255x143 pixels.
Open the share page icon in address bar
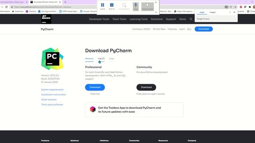click(x=231, y=7)
